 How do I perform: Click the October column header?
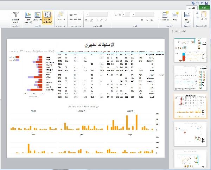pyautogui.click(x=87, y=51)
